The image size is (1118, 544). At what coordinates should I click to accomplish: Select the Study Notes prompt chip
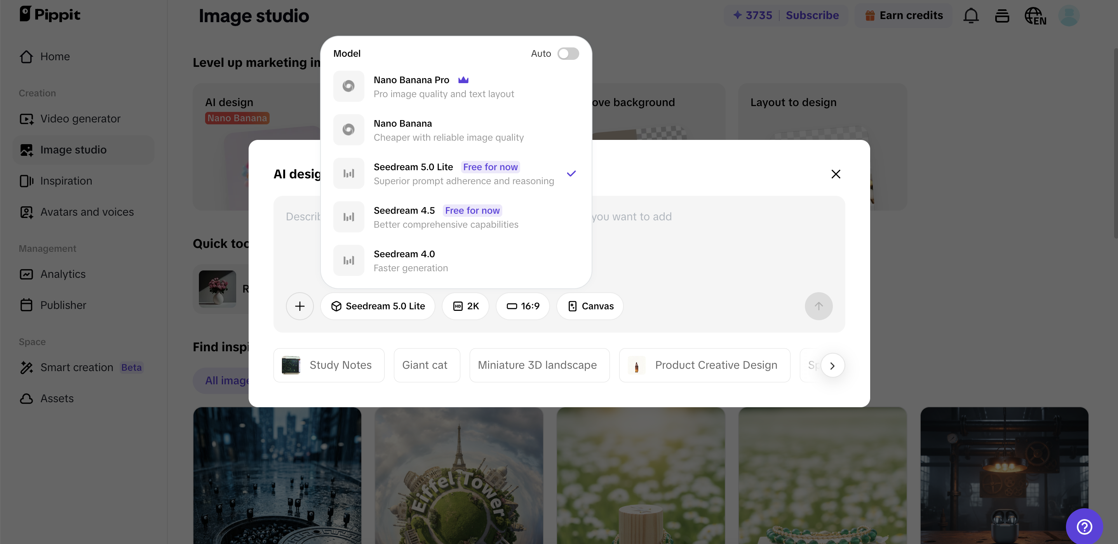pos(329,365)
